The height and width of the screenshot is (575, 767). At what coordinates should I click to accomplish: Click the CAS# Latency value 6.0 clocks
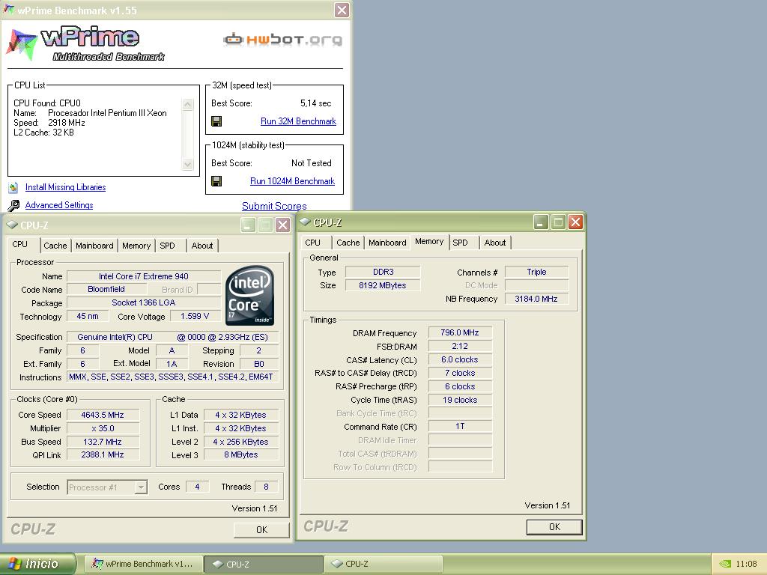point(460,359)
